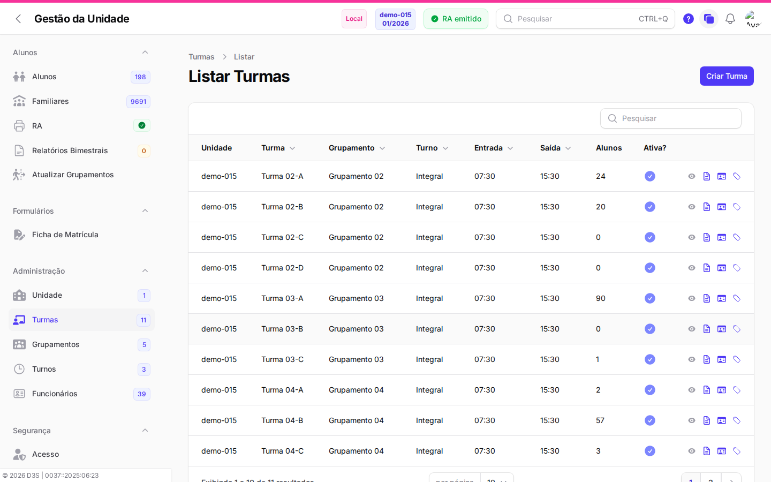Open the document icon for Turma 02-A
Screen dimensions: 771x482
(707, 176)
